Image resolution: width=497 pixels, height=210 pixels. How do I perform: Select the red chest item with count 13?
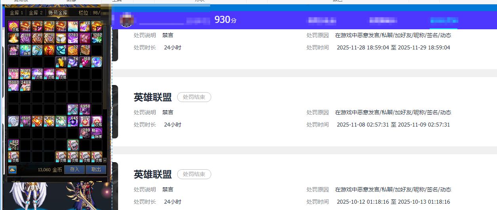[49, 26]
